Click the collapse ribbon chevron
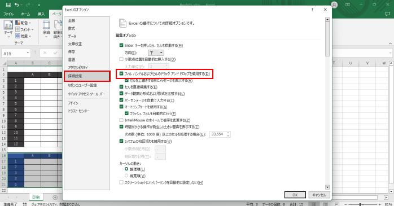The image size is (394, 206). tap(390, 43)
